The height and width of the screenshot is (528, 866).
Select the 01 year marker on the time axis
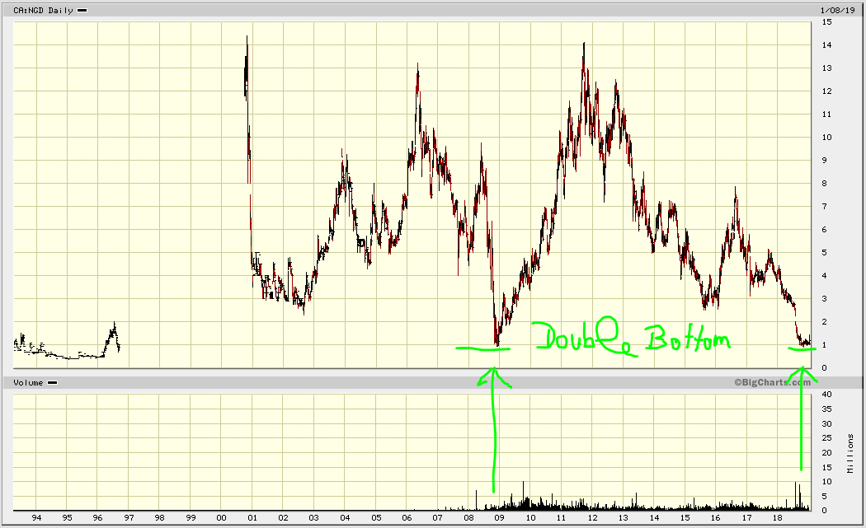252,518
